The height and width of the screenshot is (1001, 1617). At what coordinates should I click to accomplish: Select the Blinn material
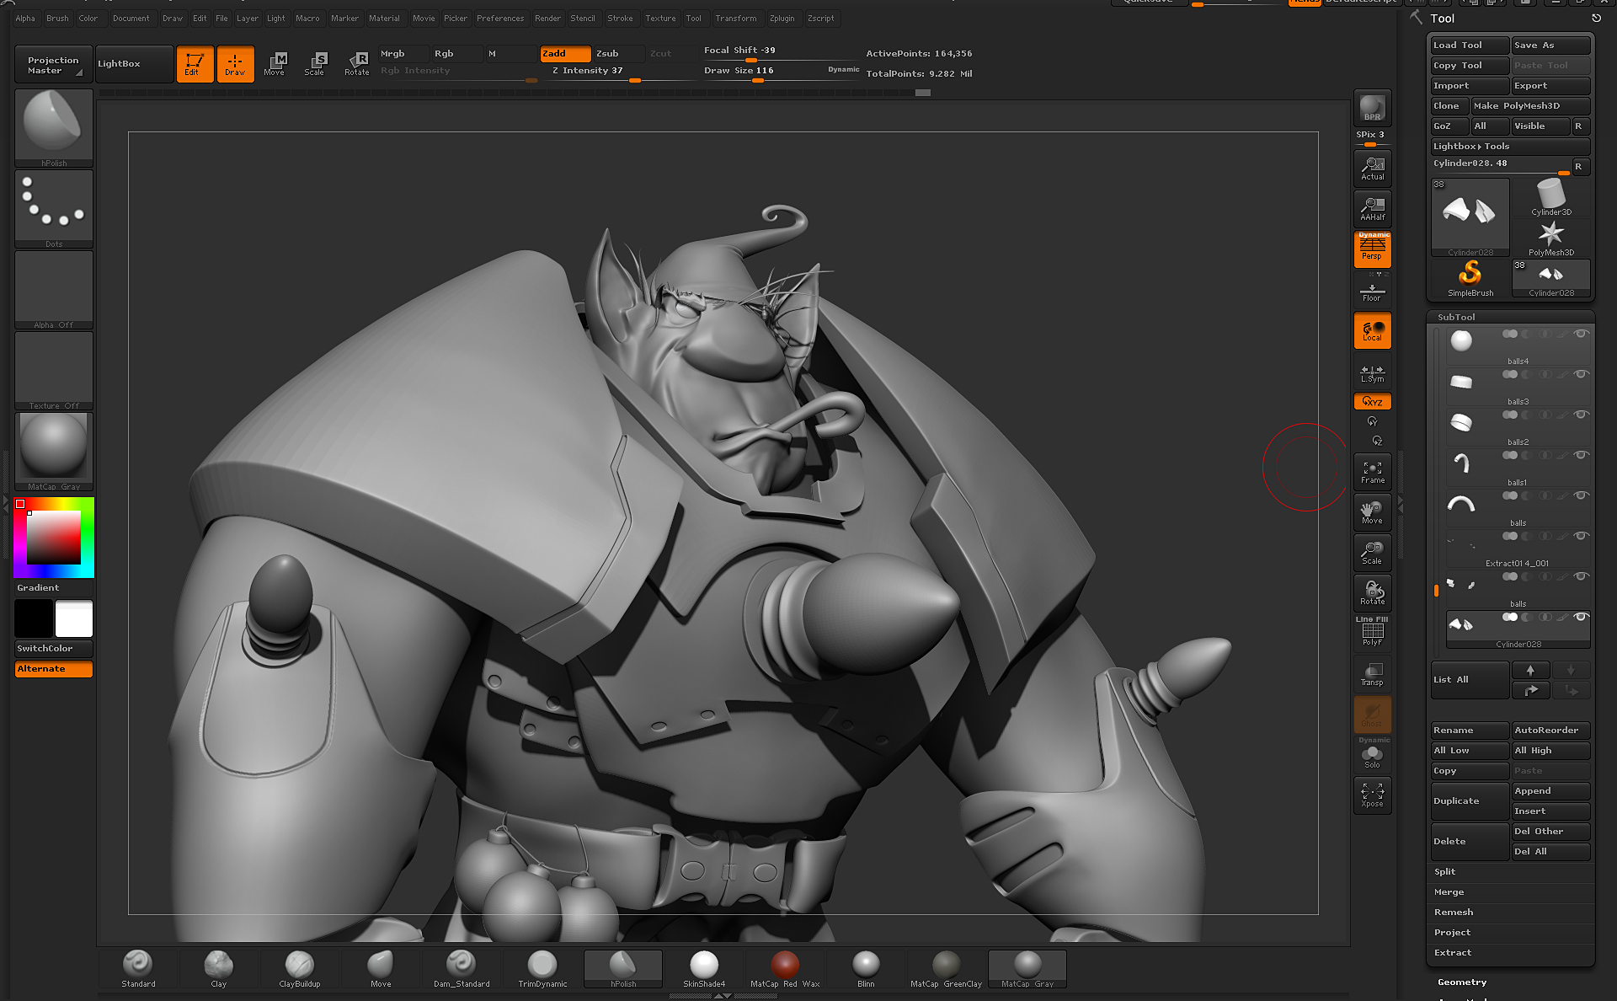tap(866, 968)
